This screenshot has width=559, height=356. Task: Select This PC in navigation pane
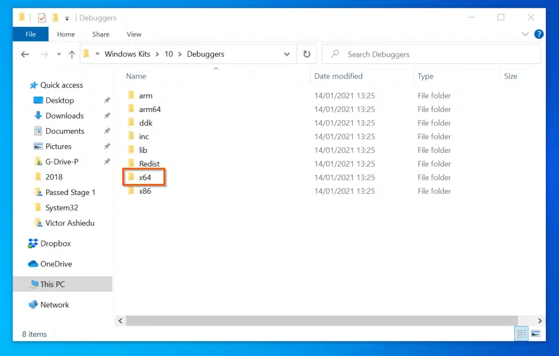(x=52, y=284)
